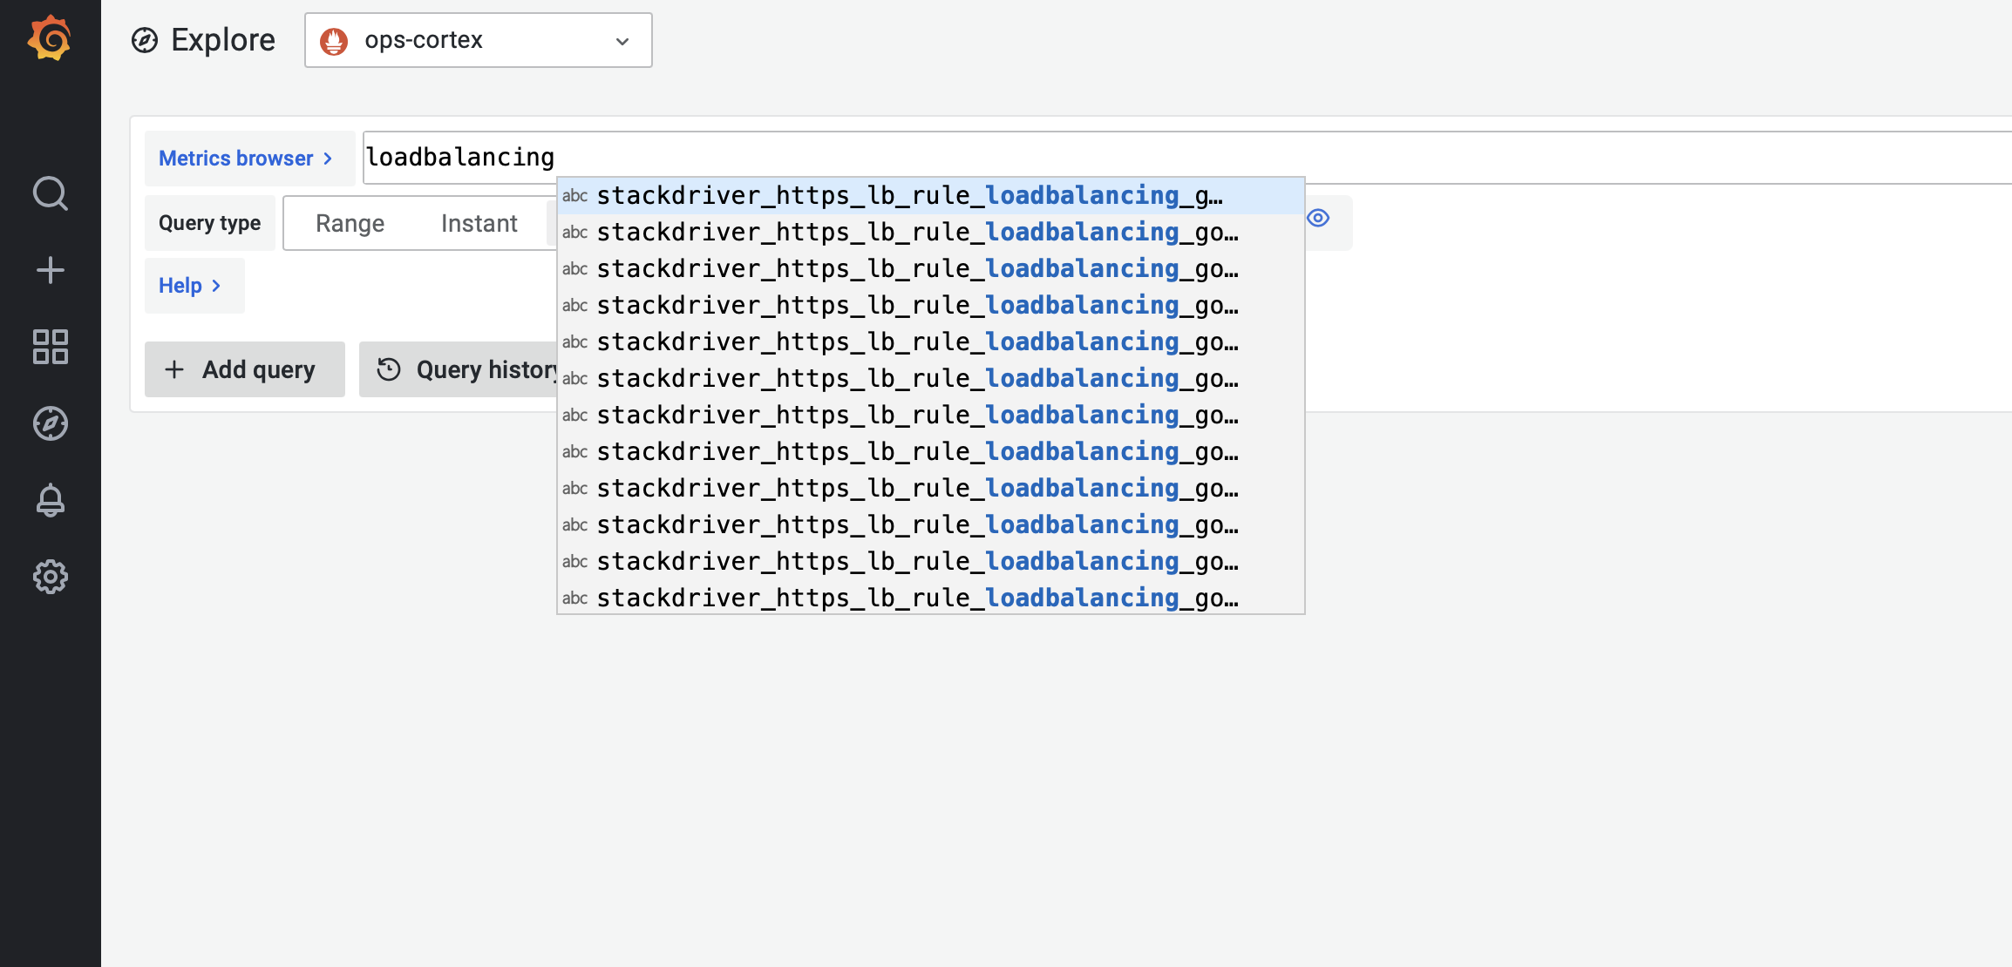The height and width of the screenshot is (967, 2012).
Task: Open the Dashboards grid icon in the sidebar
Action: [51, 347]
